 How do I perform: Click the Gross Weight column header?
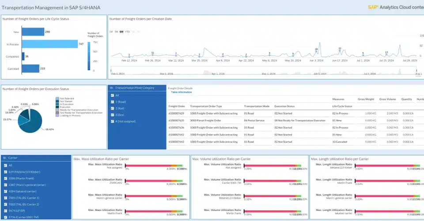366,99
